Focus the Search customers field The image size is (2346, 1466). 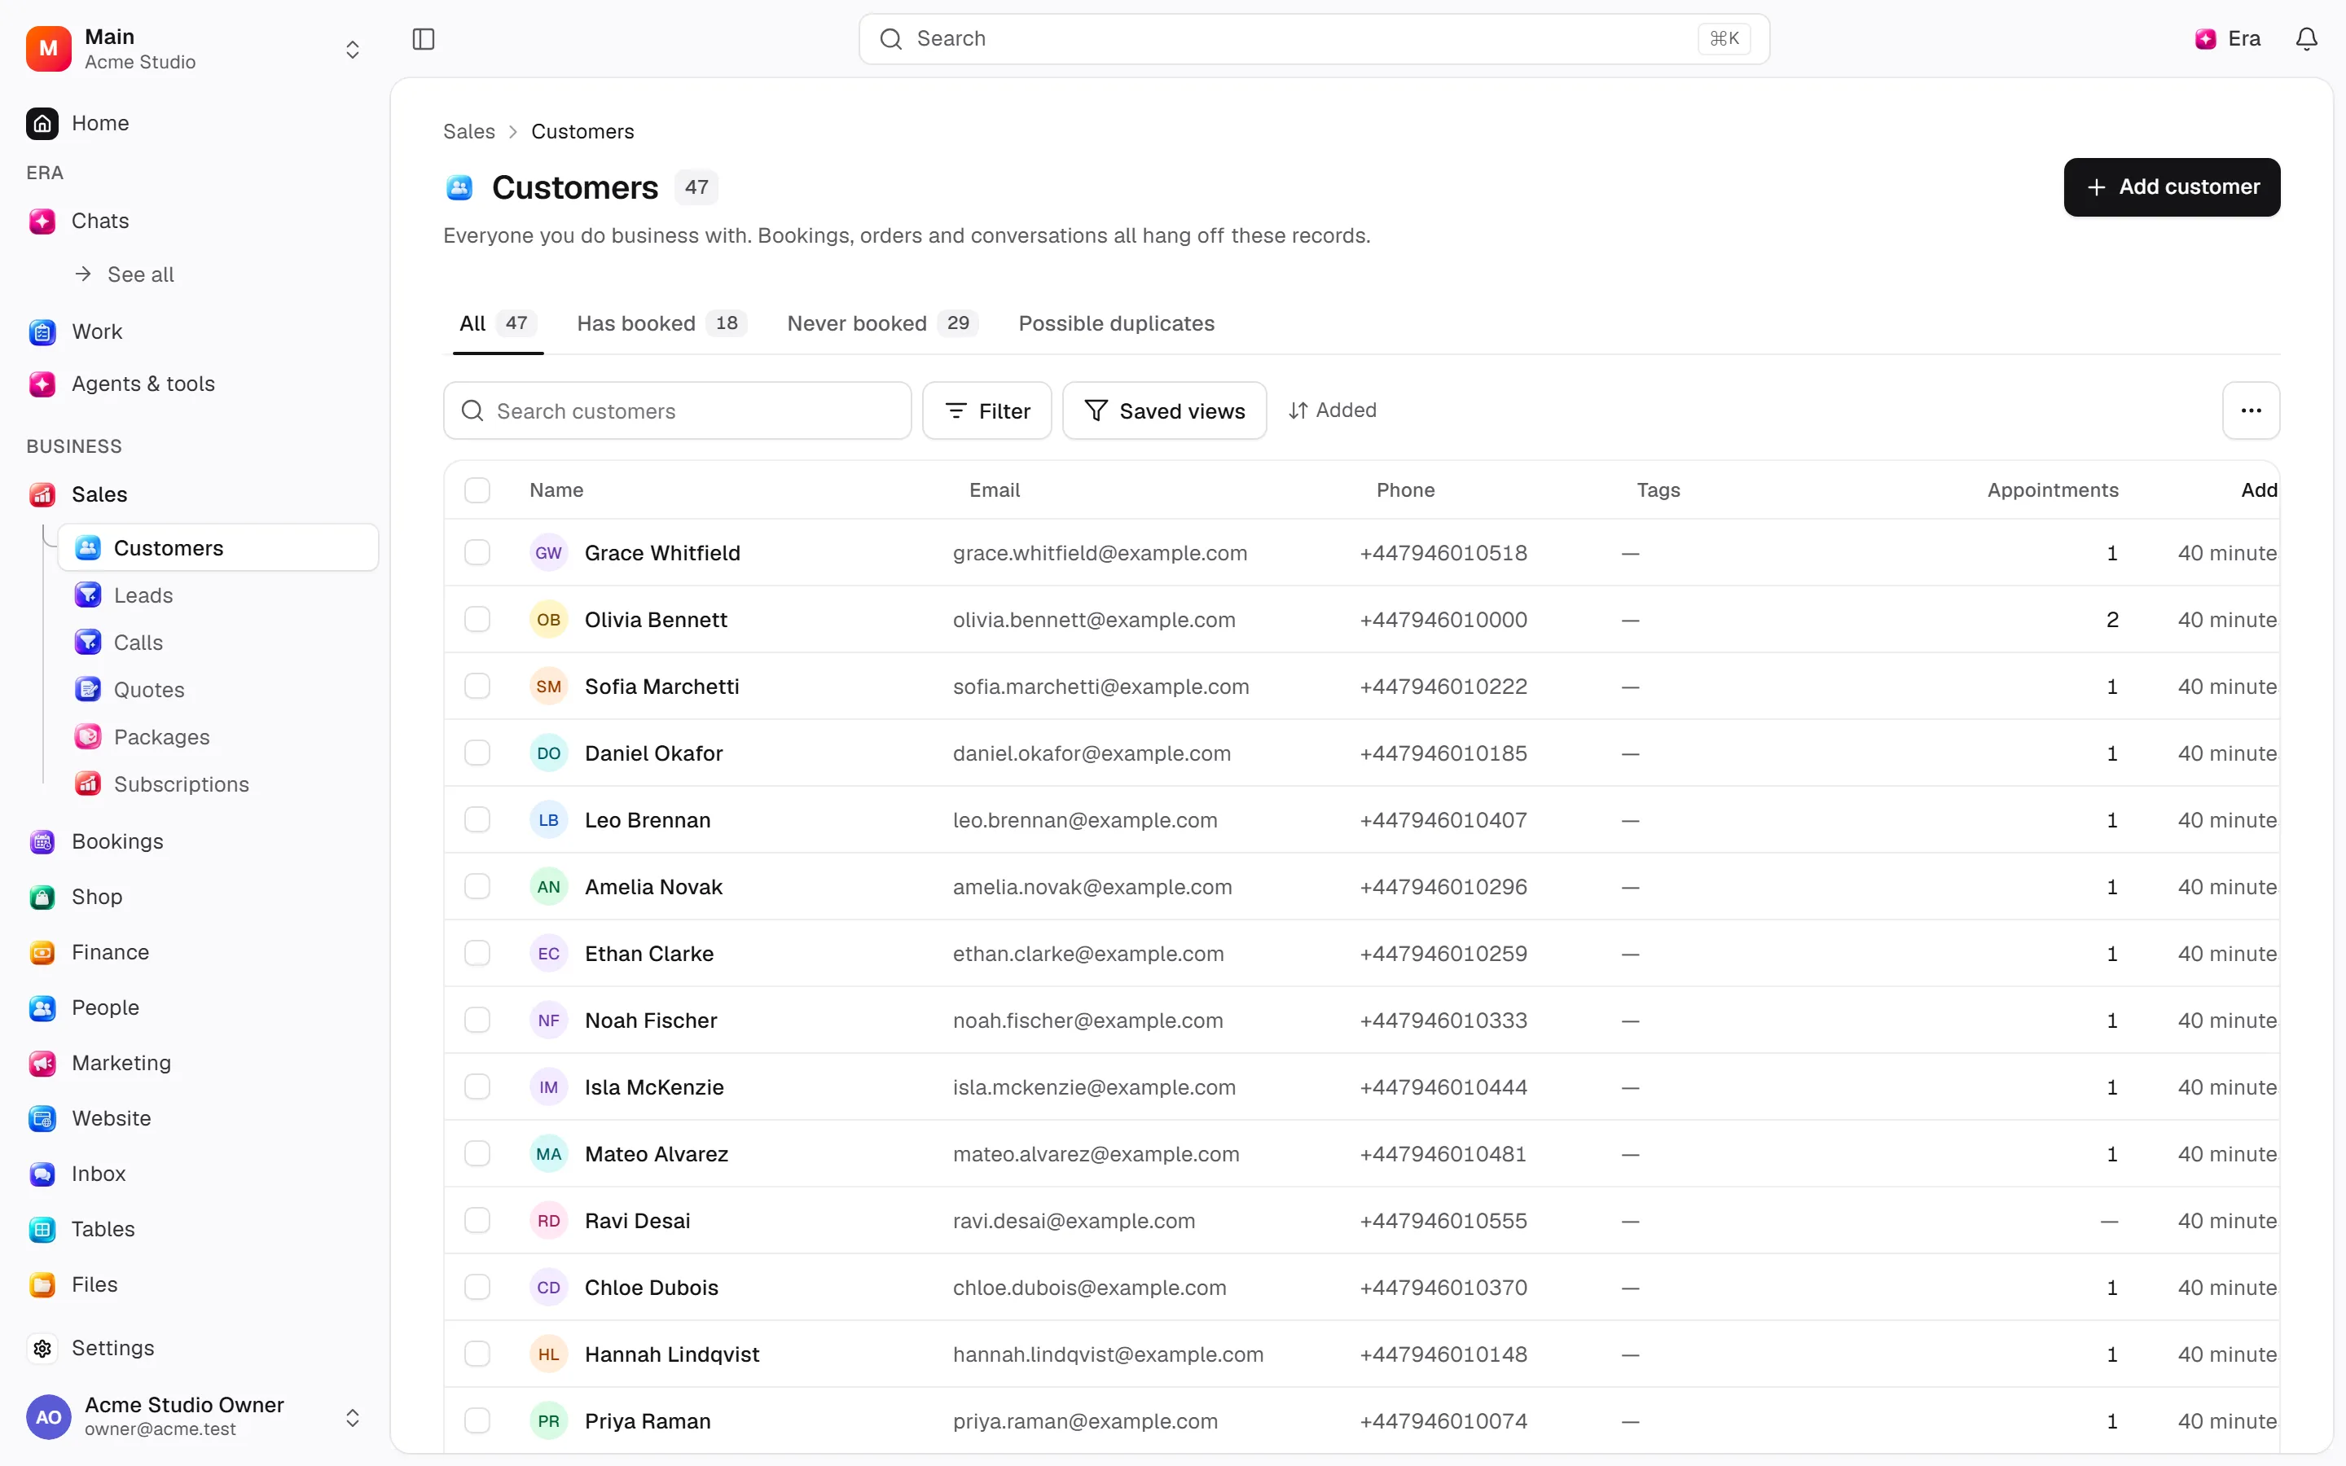pos(677,411)
